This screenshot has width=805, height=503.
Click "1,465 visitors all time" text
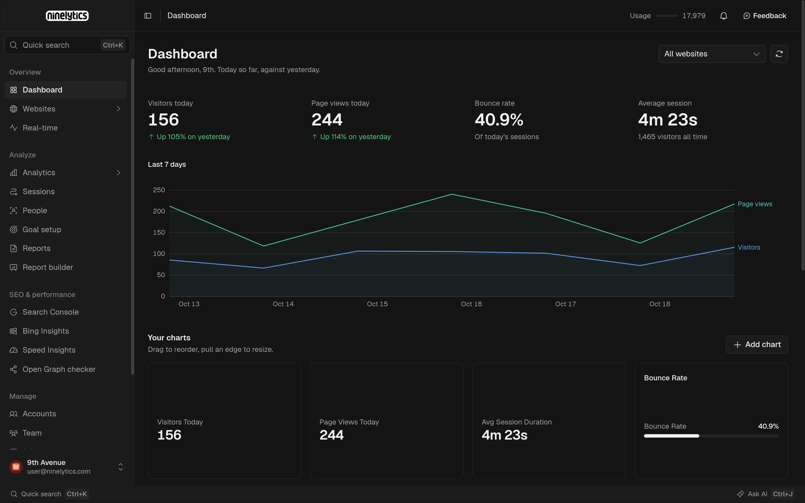(x=673, y=137)
